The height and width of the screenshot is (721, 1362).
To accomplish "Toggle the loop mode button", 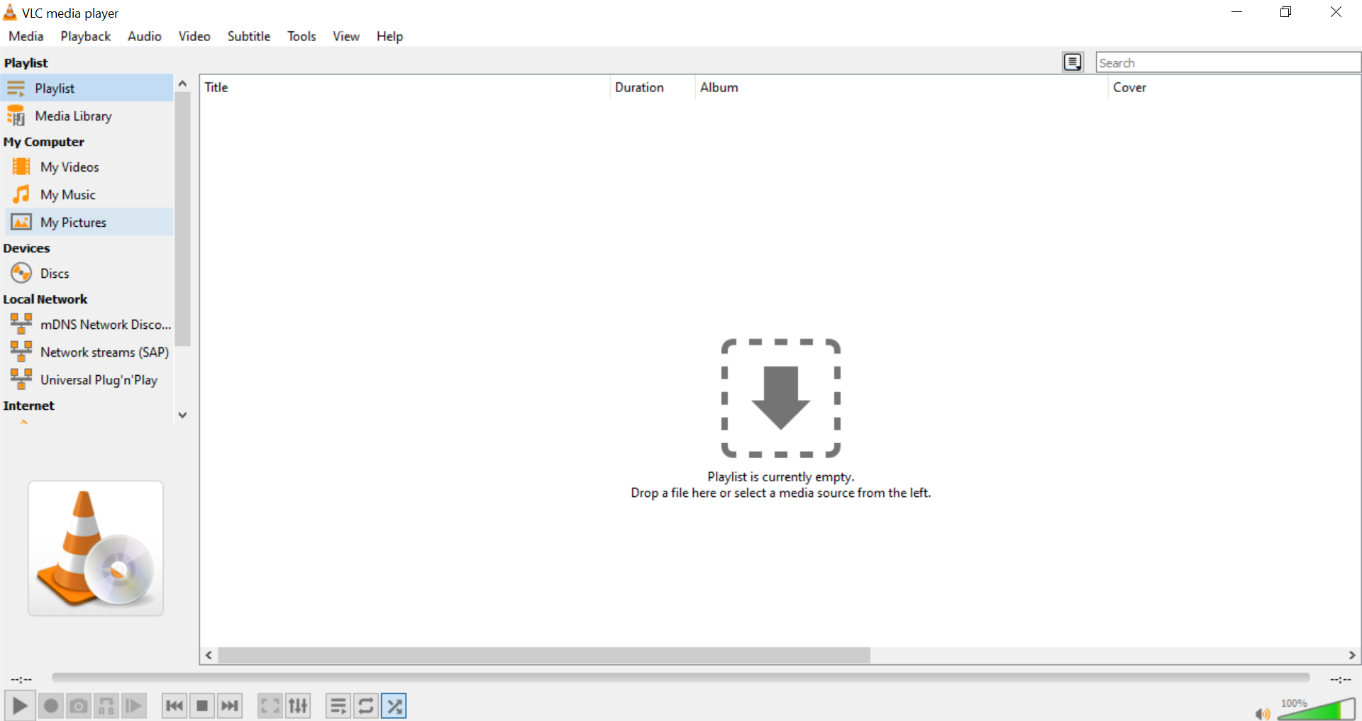I will (366, 706).
